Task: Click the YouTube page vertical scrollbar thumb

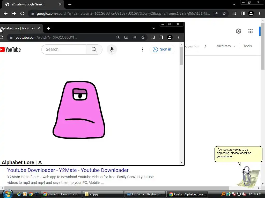Action: (181, 56)
